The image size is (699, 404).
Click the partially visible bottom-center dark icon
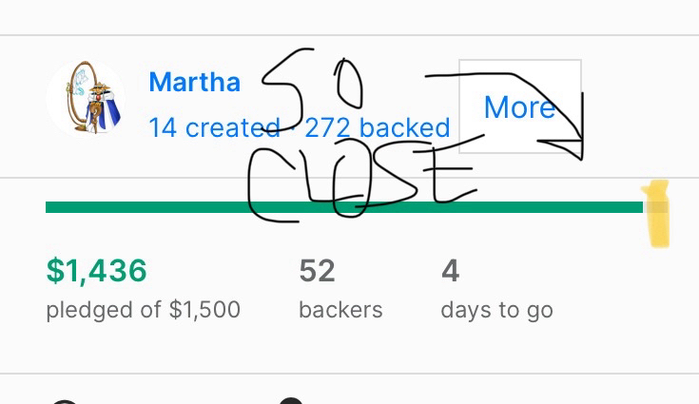coord(293,400)
